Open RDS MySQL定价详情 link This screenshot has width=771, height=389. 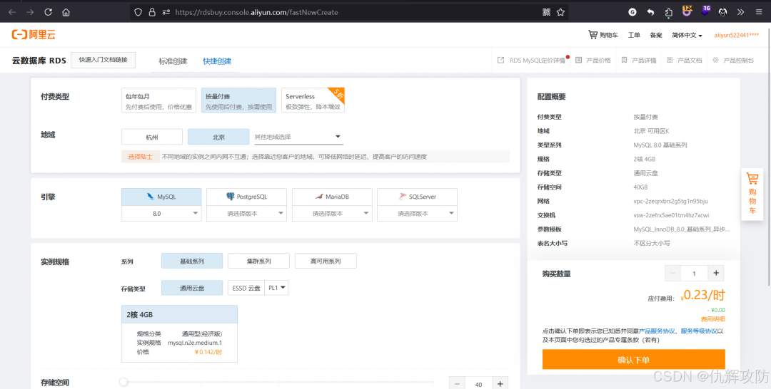[x=532, y=61]
